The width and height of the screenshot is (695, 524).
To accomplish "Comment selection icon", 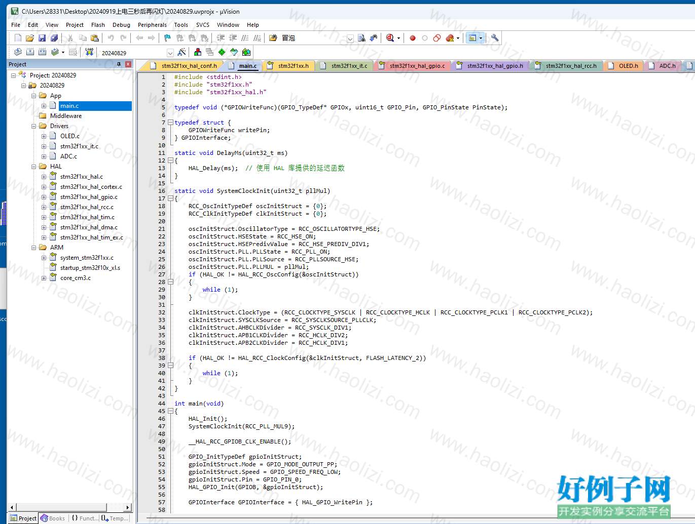I will pyautogui.click(x=245, y=38).
